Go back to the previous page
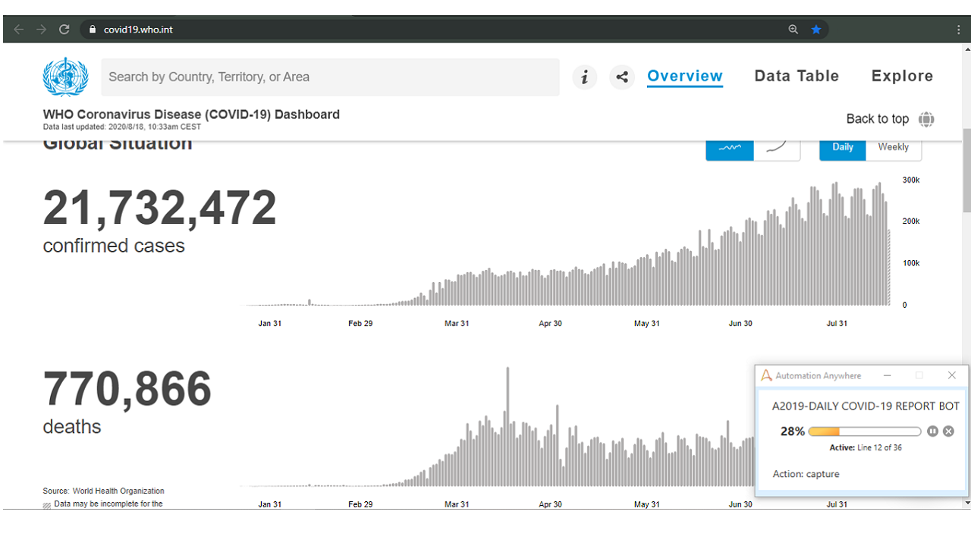971x546 pixels. (x=19, y=30)
